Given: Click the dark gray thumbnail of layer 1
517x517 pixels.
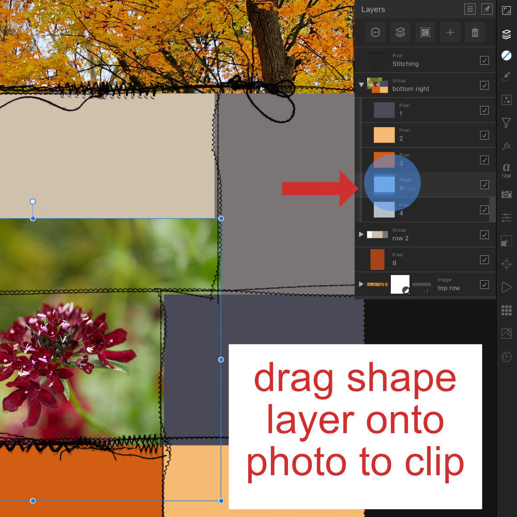Looking at the screenshot, I should (x=384, y=110).
